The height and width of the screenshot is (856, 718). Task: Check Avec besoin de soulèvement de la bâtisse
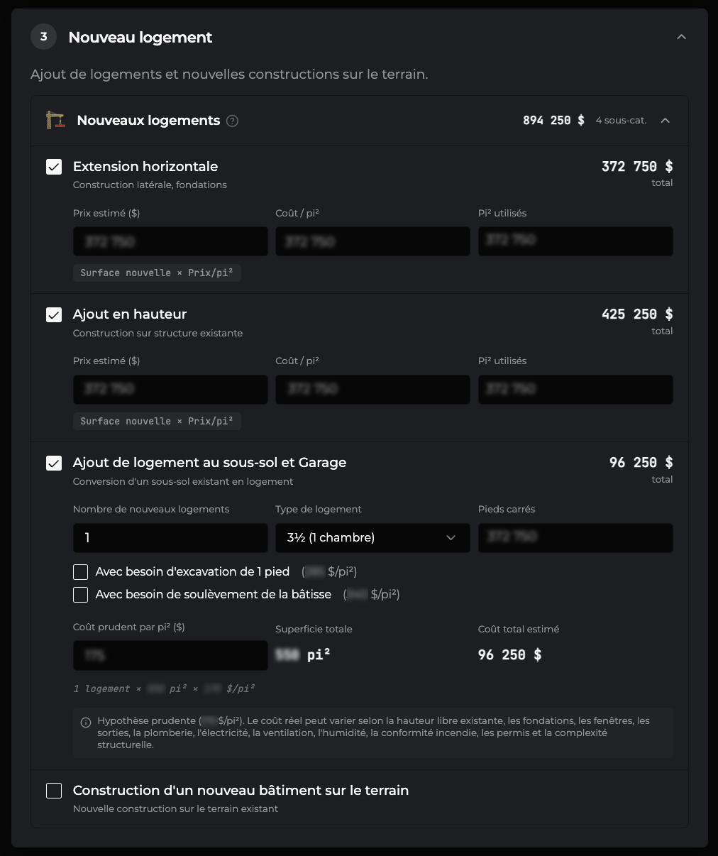coord(81,595)
